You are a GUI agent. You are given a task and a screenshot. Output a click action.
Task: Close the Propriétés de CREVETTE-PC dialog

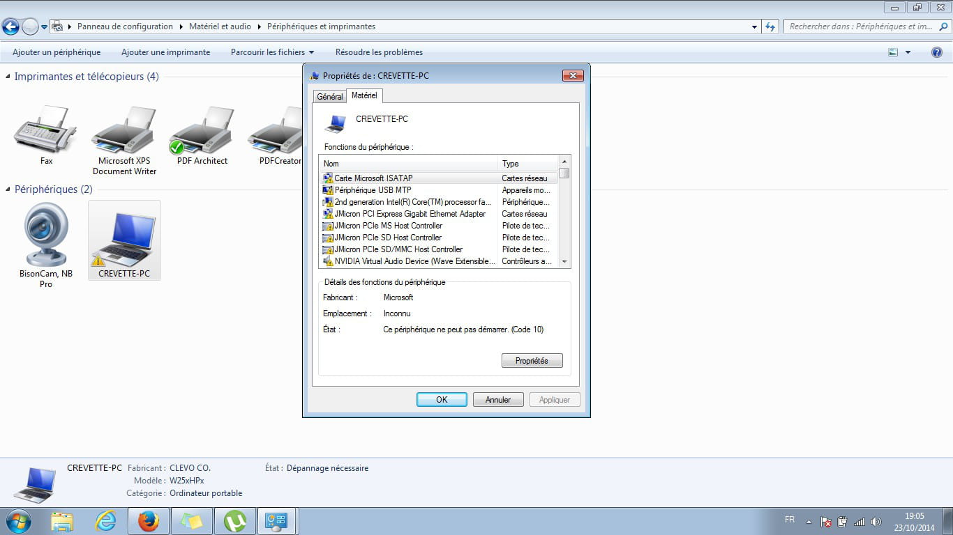point(572,75)
